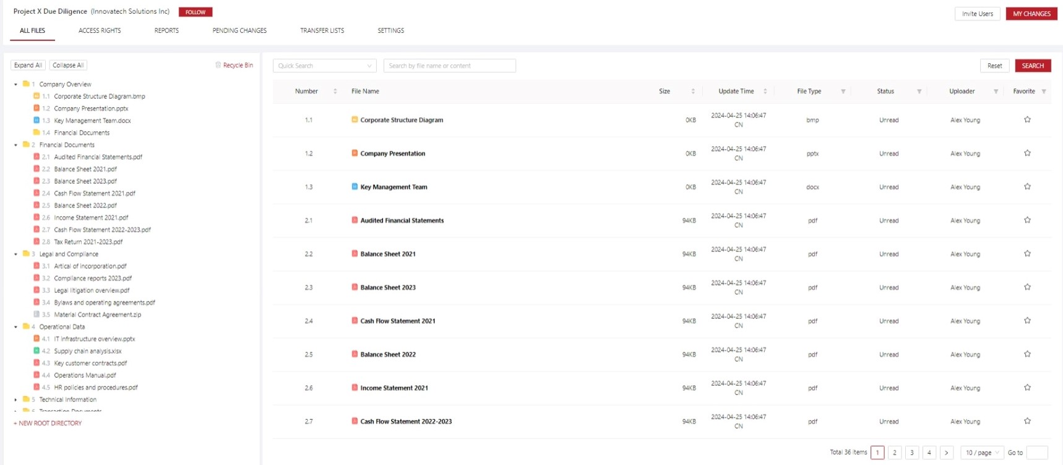Open the Recycle Bin
The image size is (1063, 465).
click(234, 65)
